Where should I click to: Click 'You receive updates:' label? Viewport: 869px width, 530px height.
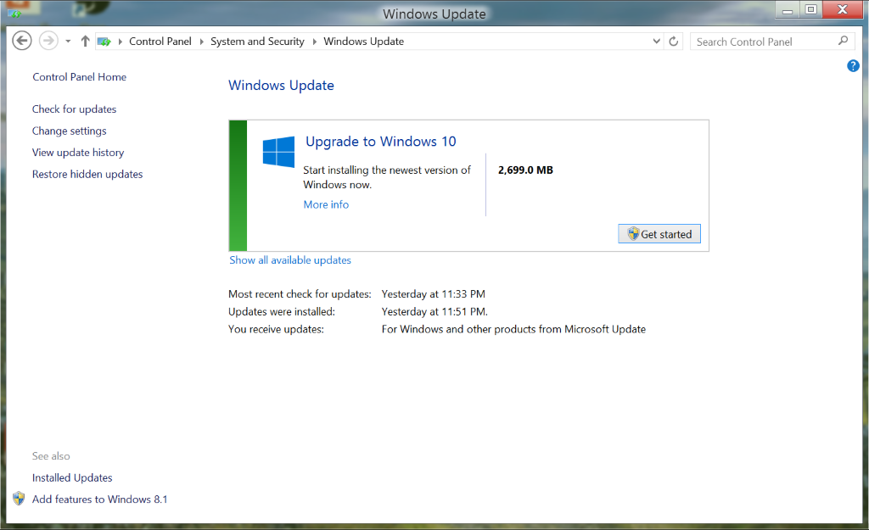click(276, 329)
